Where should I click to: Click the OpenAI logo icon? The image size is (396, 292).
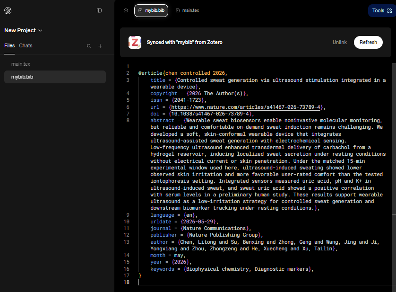click(8, 10)
